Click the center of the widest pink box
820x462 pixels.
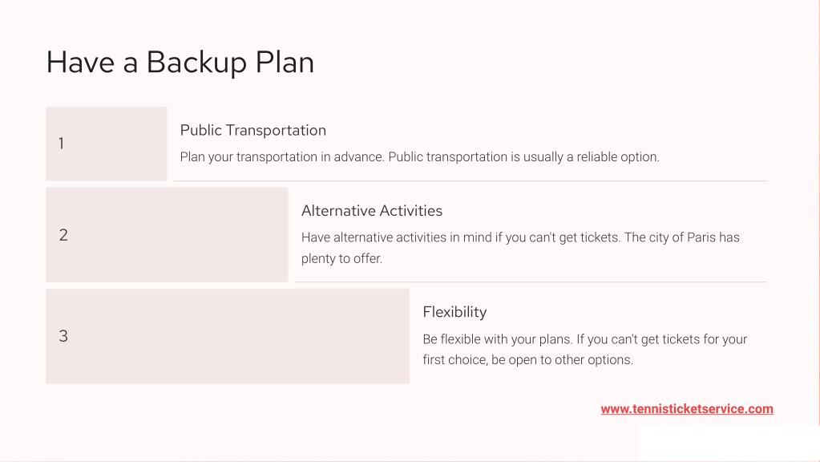point(228,336)
